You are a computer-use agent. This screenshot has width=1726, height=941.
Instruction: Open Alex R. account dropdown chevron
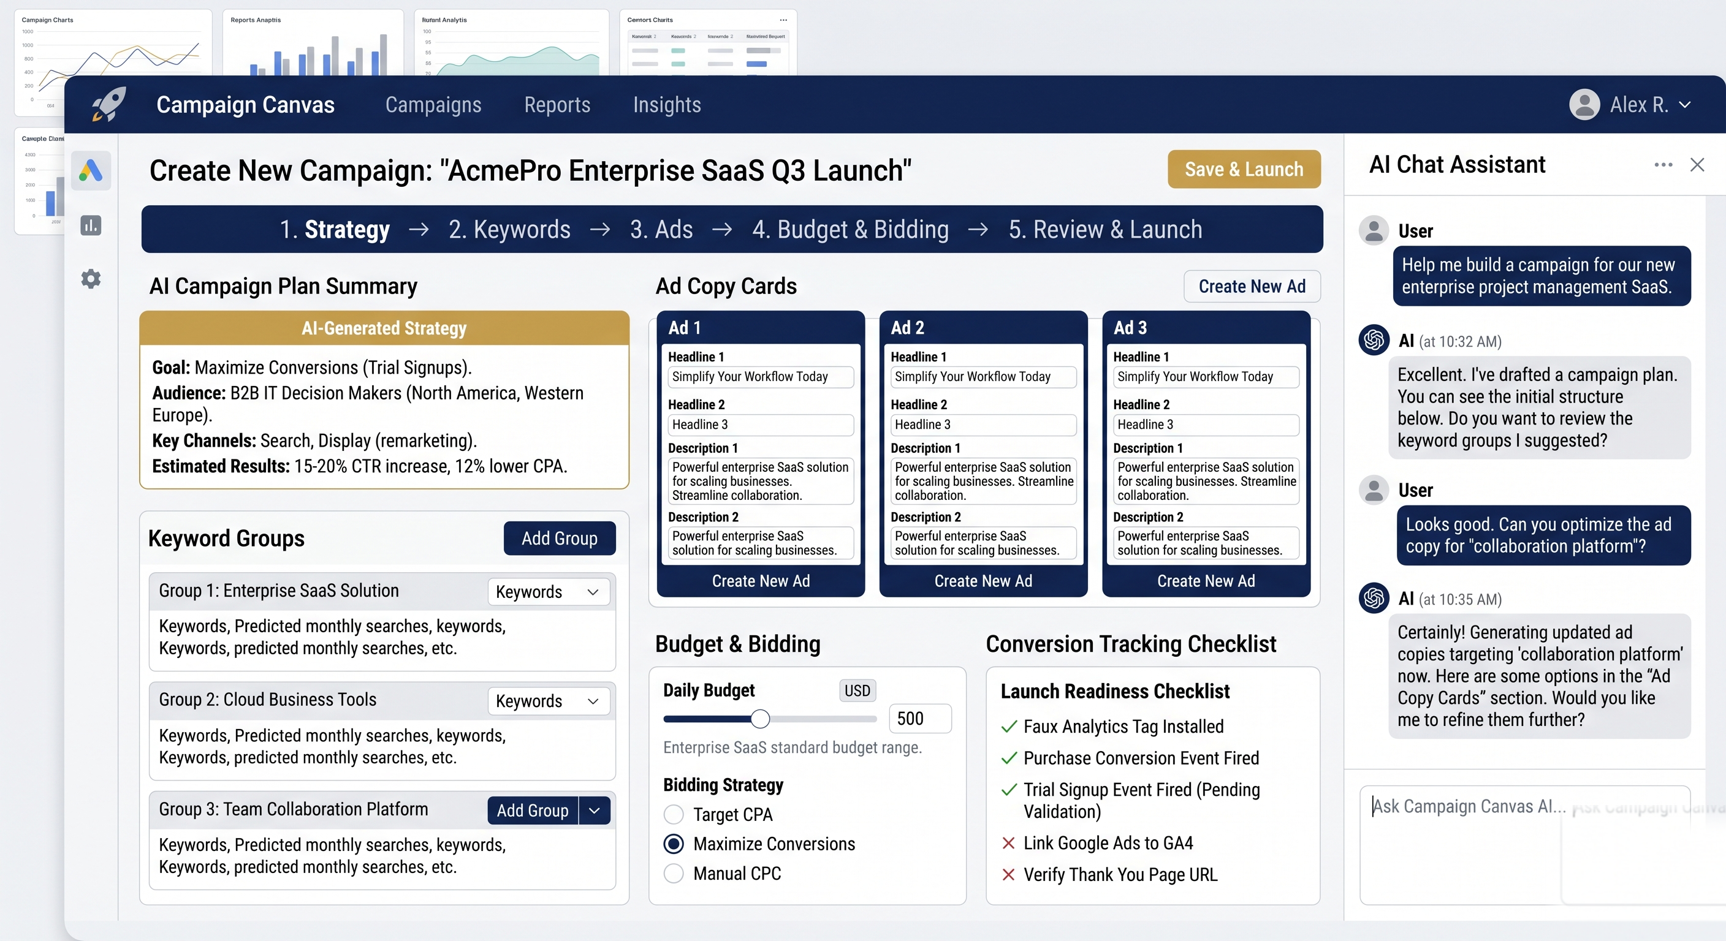pos(1685,105)
